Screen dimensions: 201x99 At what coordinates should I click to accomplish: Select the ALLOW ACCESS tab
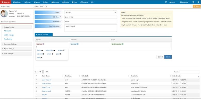click(x=44, y=35)
